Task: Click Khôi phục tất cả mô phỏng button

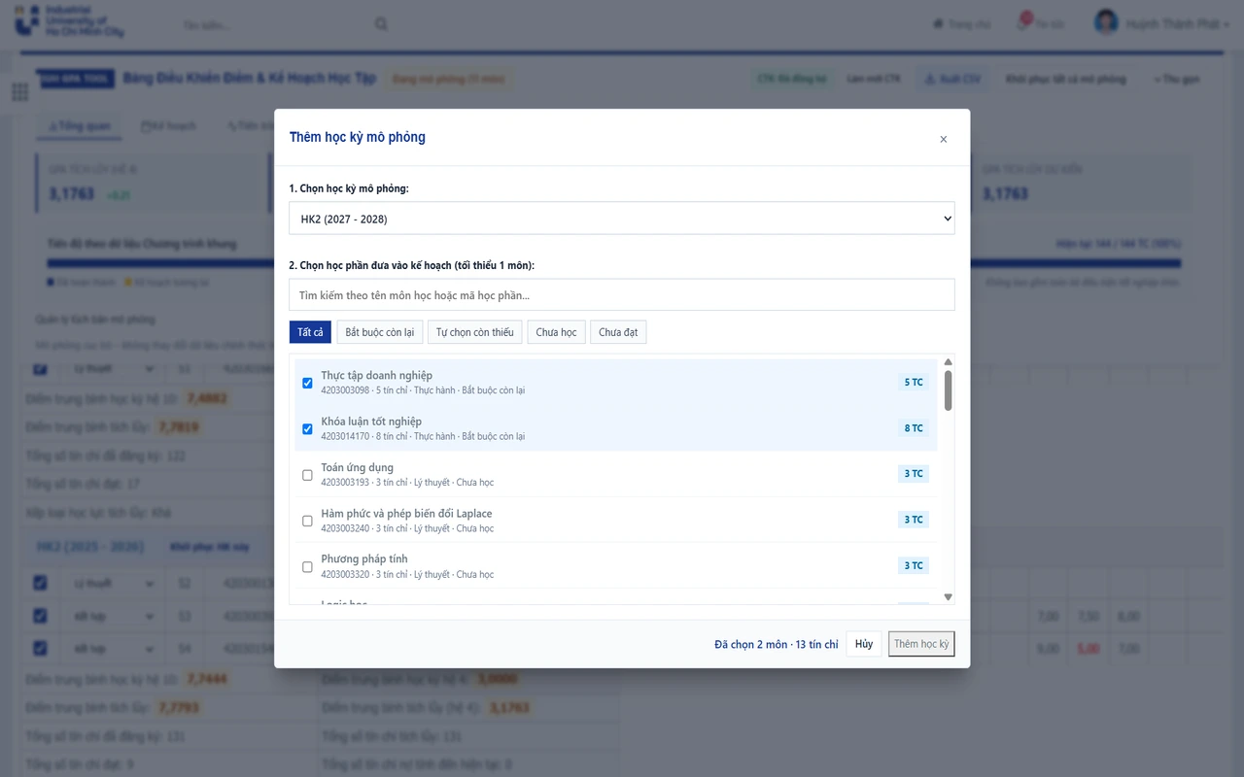Action: pos(1066,79)
